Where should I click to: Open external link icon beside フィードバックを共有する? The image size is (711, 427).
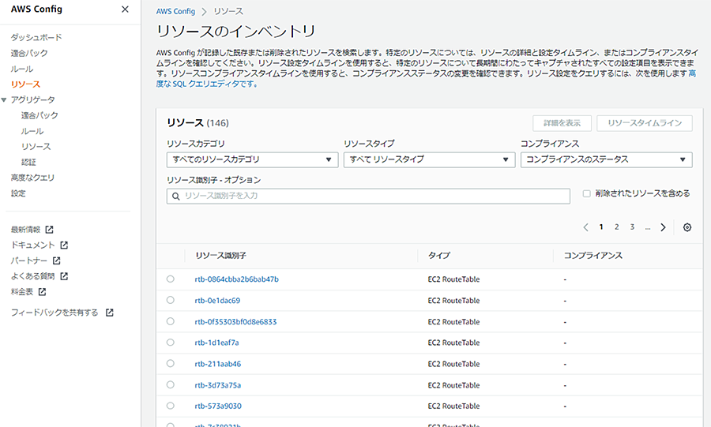coord(109,313)
